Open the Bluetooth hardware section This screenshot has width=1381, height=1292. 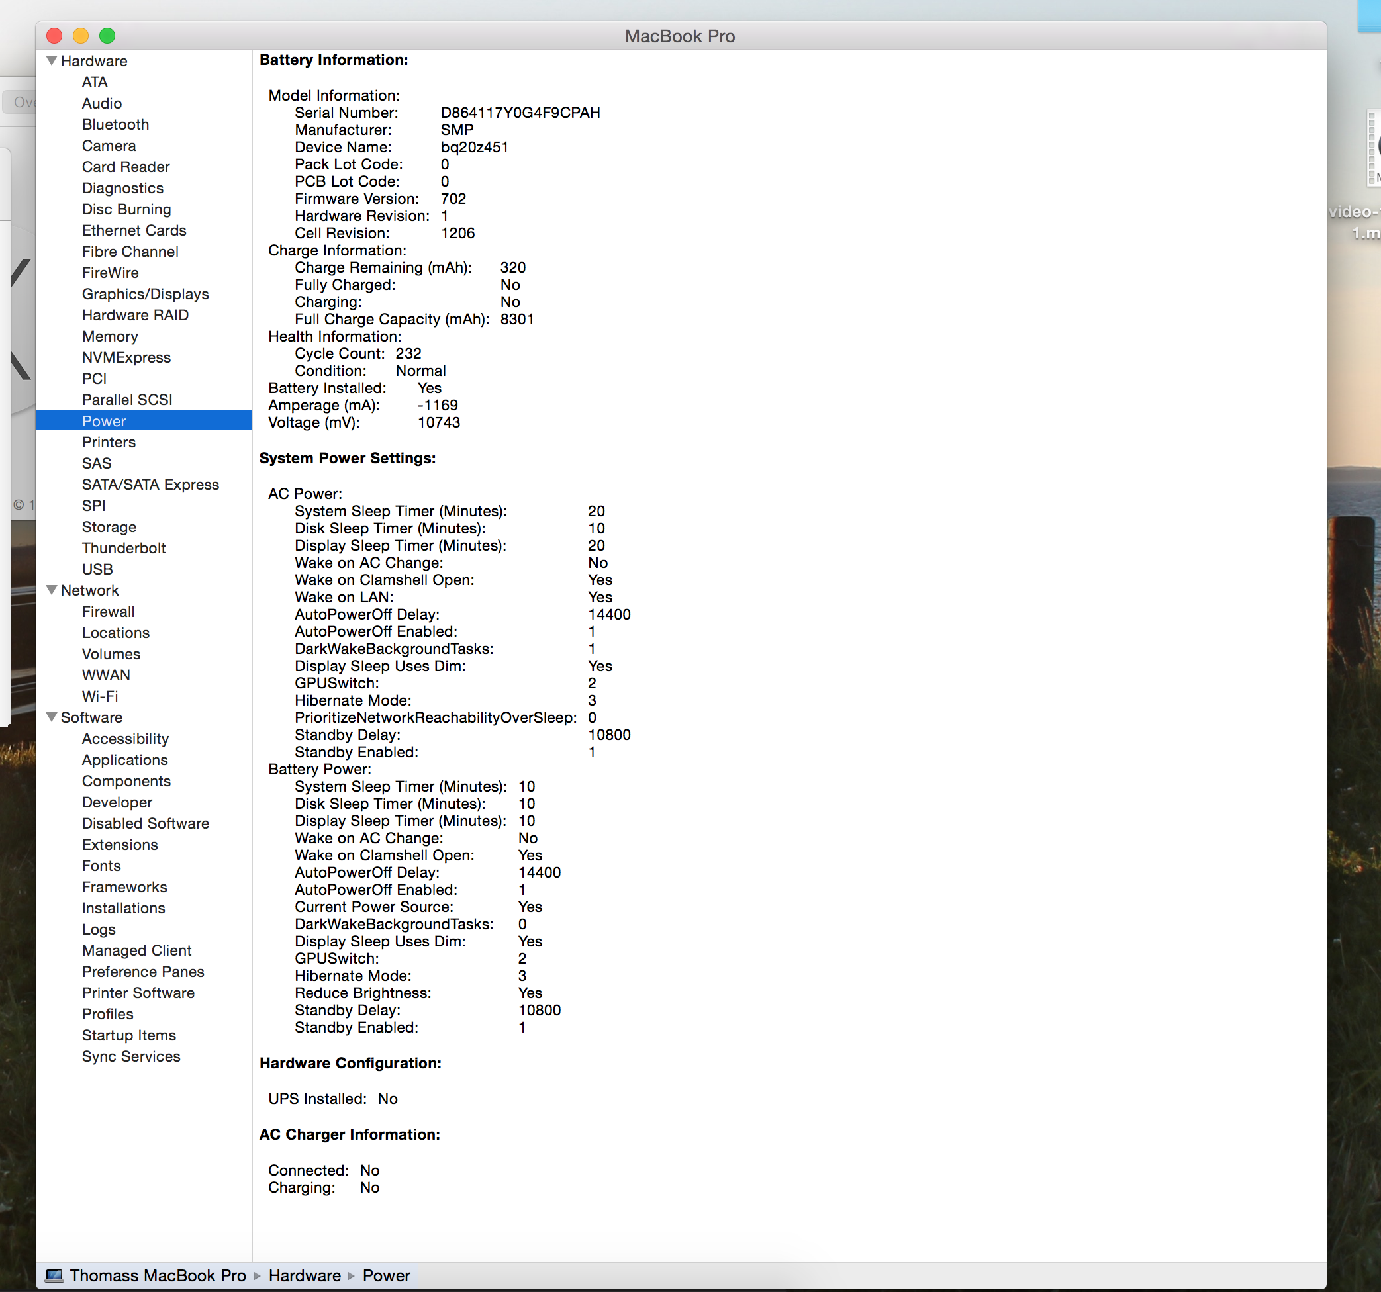coord(115,124)
